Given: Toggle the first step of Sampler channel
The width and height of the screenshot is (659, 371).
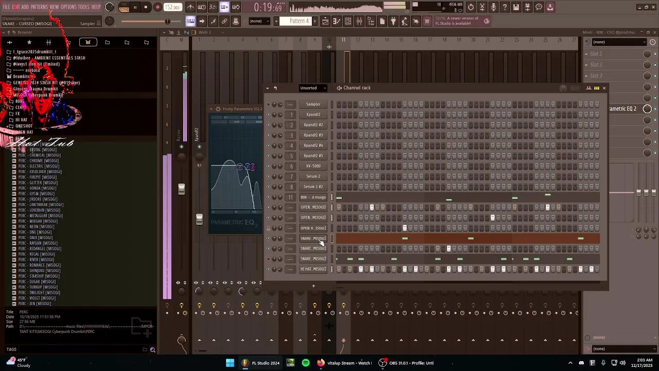Looking at the screenshot, I should [339, 105].
